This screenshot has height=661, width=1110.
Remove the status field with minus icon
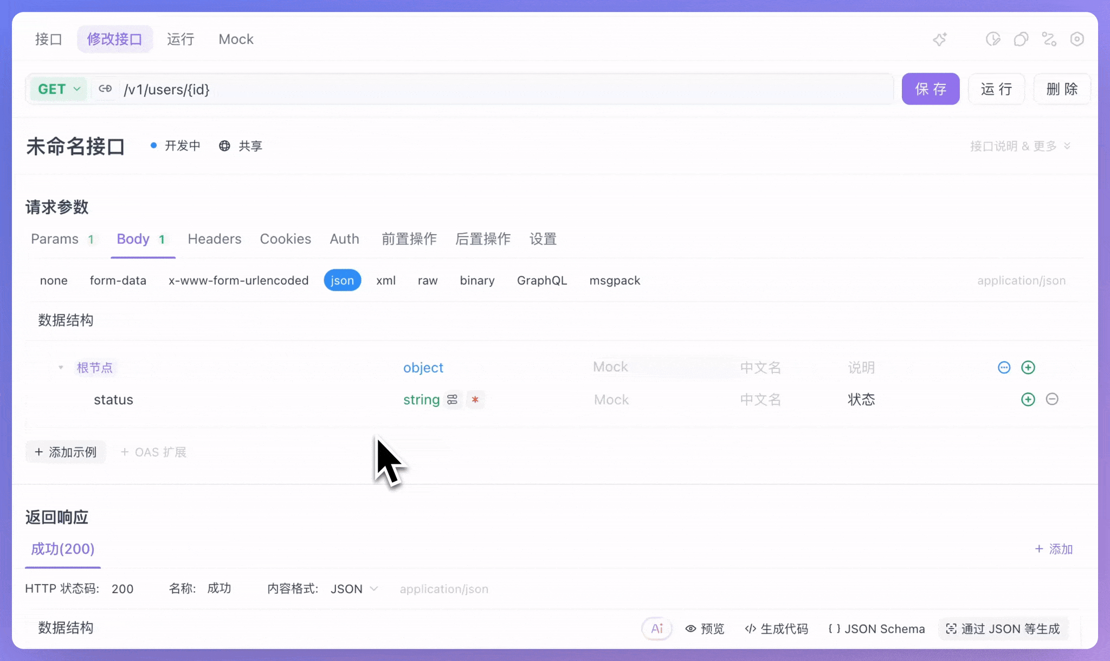click(x=1052, y=399)
